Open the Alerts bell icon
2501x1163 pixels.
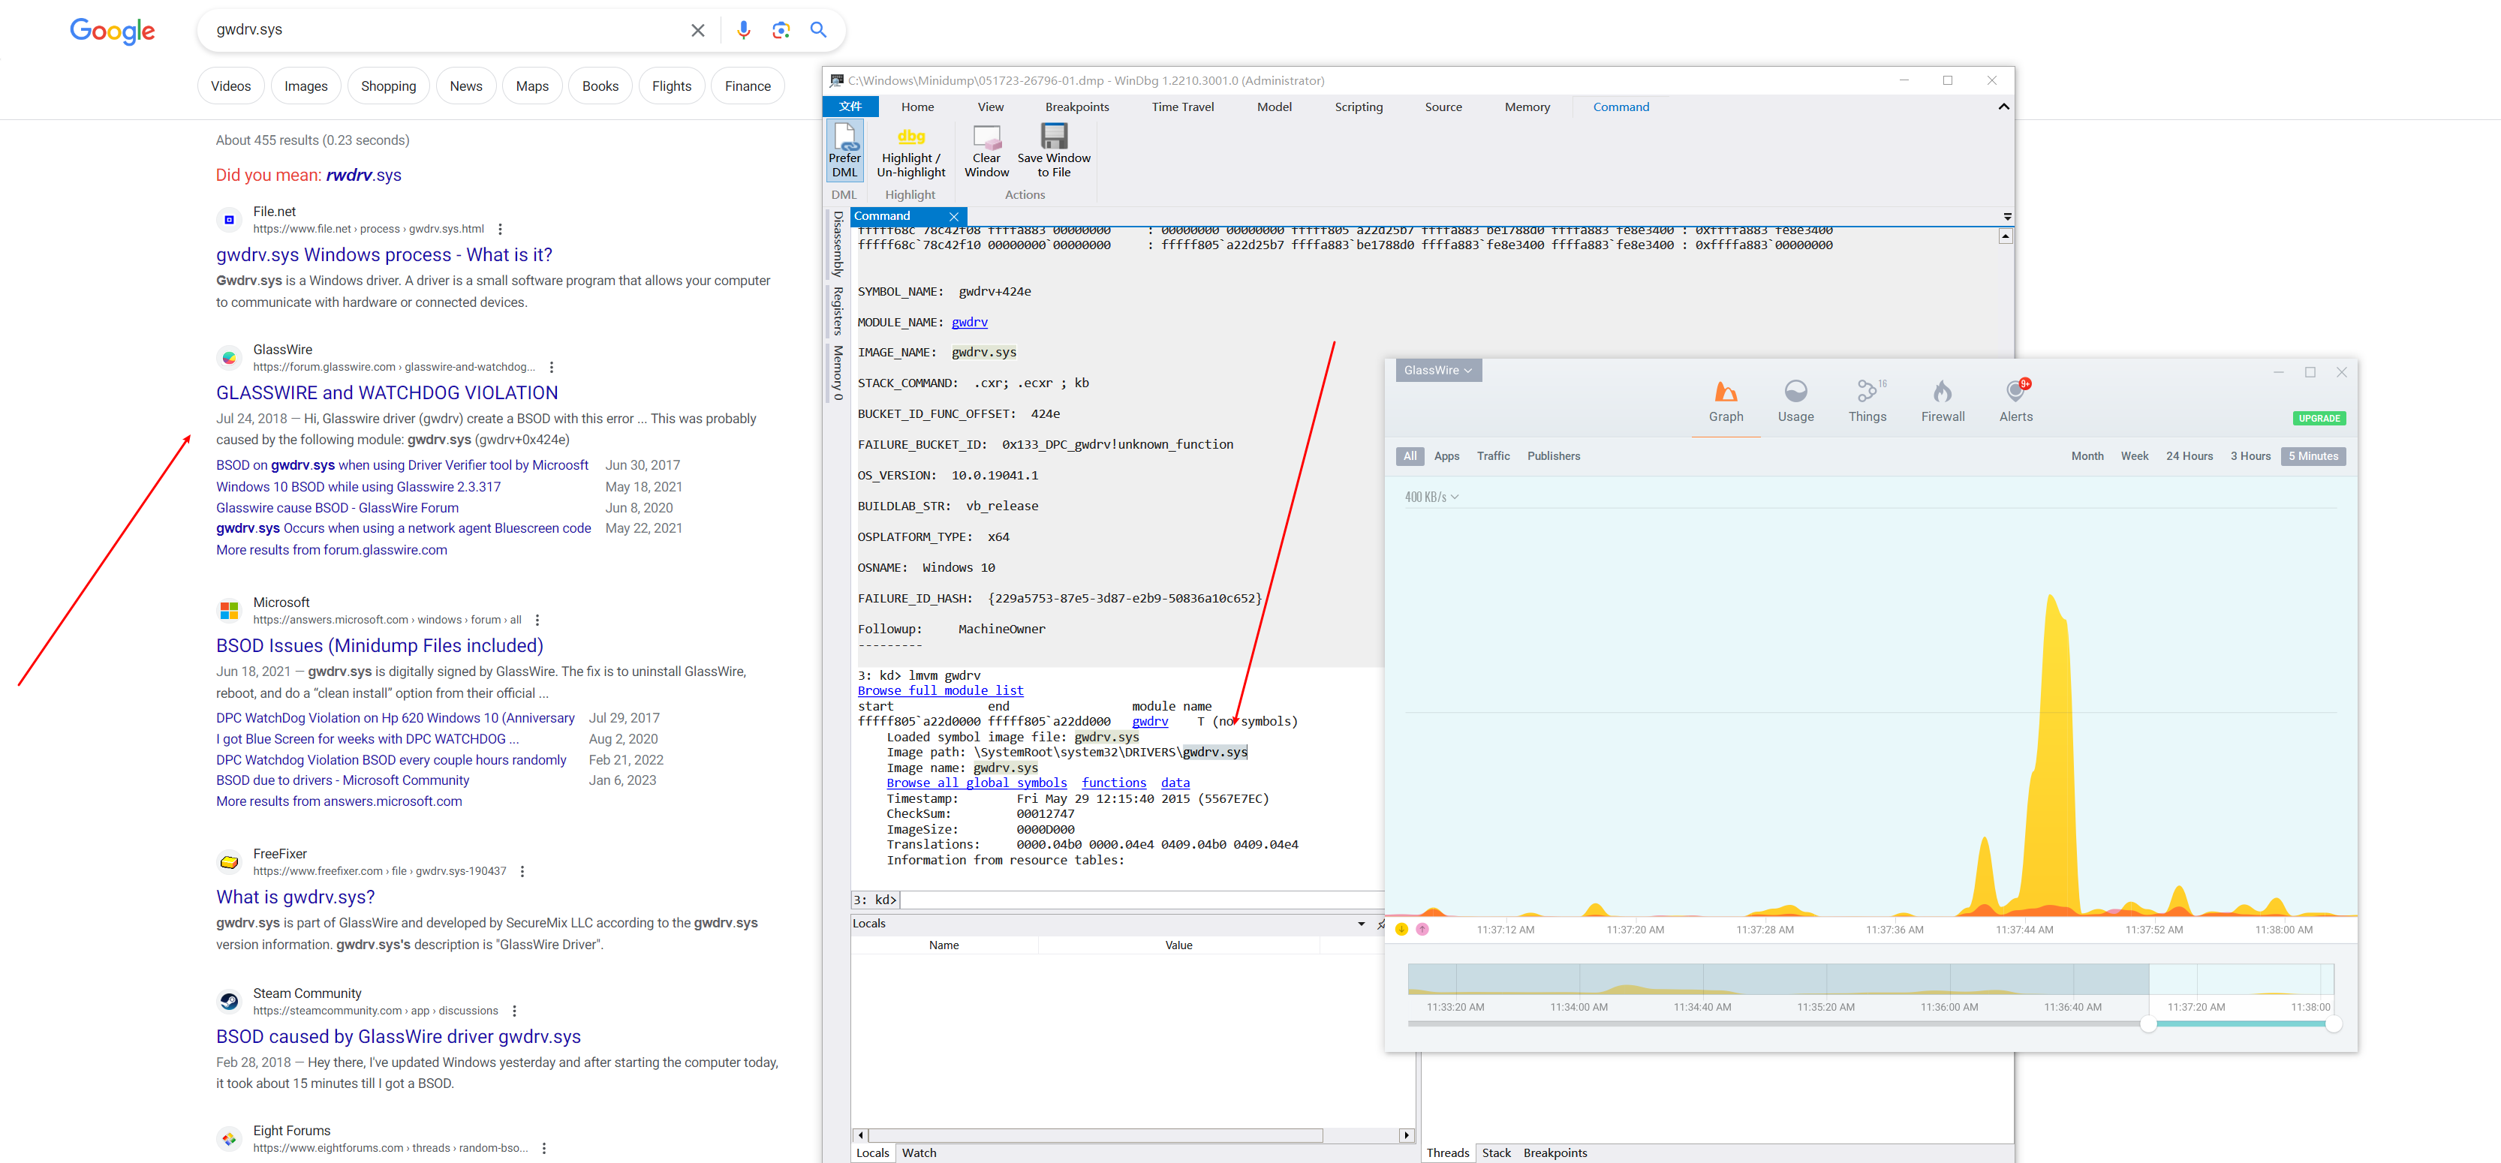[2015, 392]
